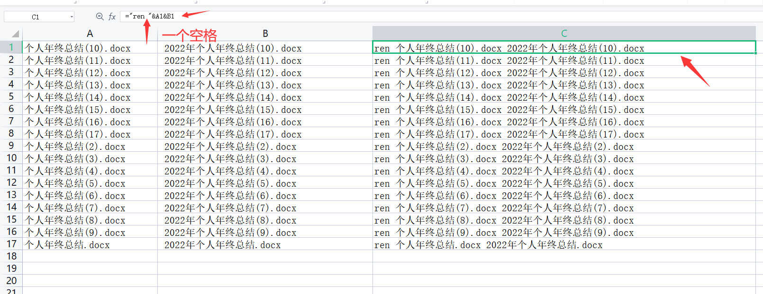Select row 17 header
Image resolution: width=763 pixels, height=294 pixels.
click(11, 244)
